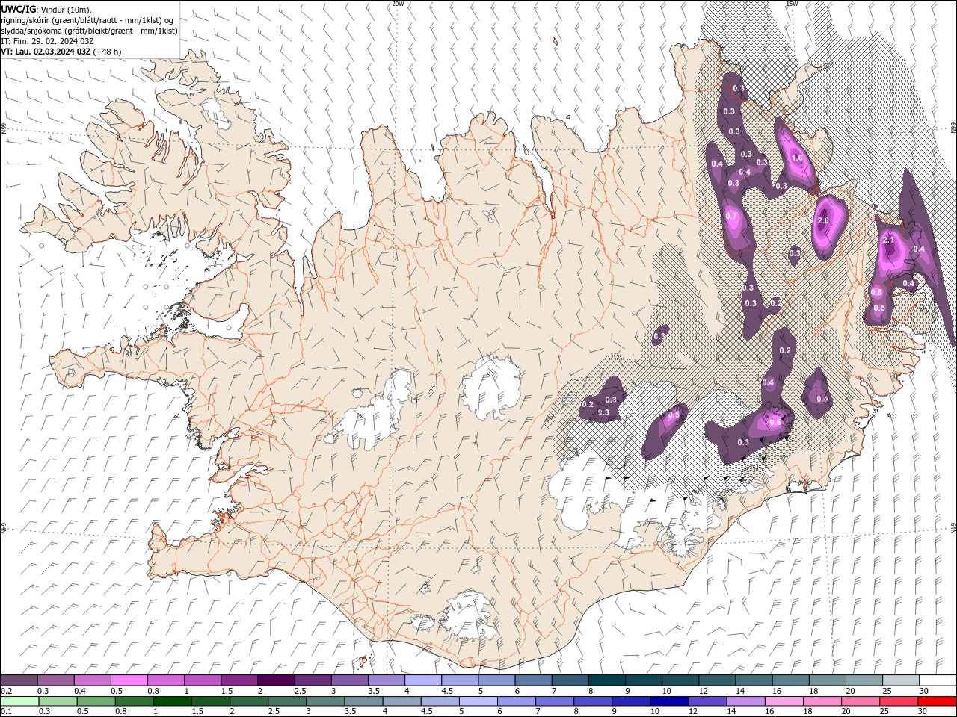Click the upper snow legend swatch starting at 7
The image size is (957, 717).
(570, 680)
